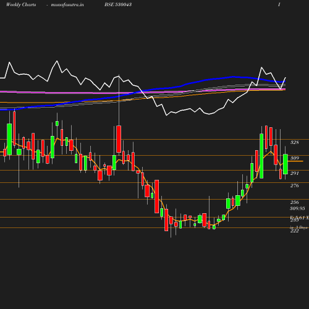
Task: Click the 276 price level label
Action: pyautogui.click(x=295, y=185)
